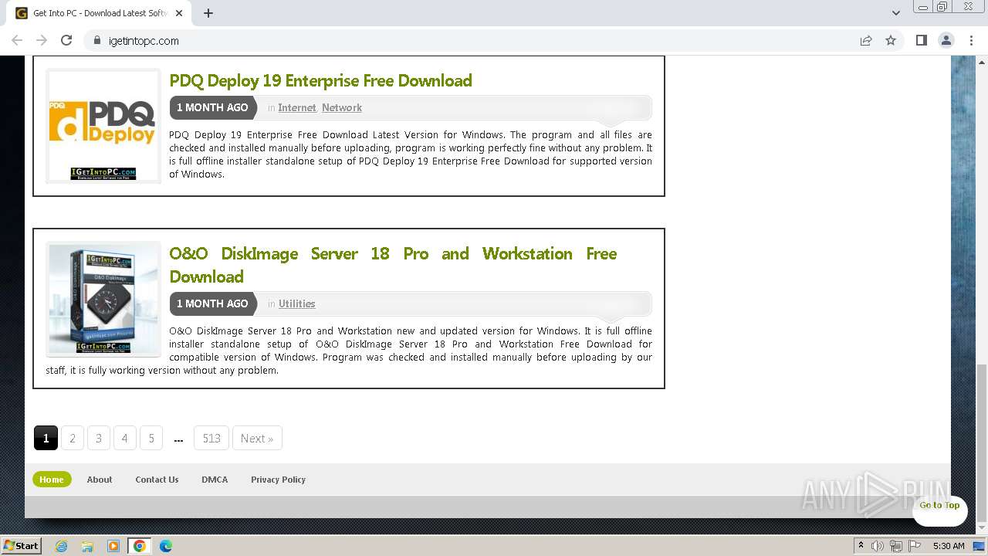
Task: Open the Chrome profile avatar
Action: (946, 40)
